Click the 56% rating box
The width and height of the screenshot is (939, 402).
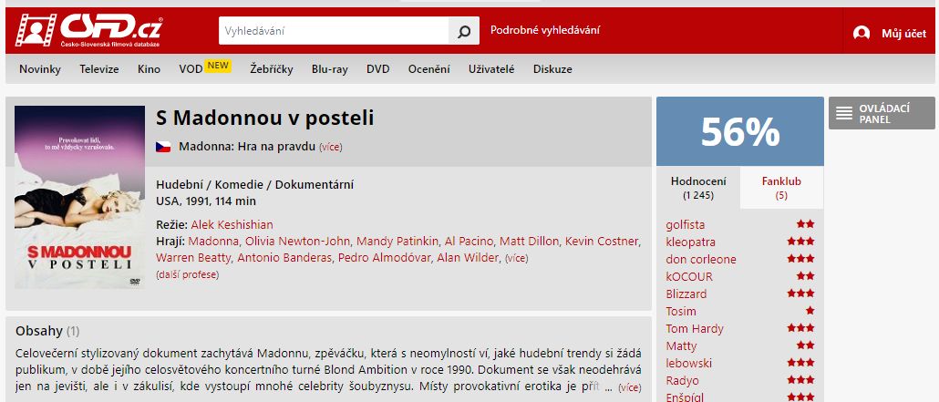(x=740, y=131)
